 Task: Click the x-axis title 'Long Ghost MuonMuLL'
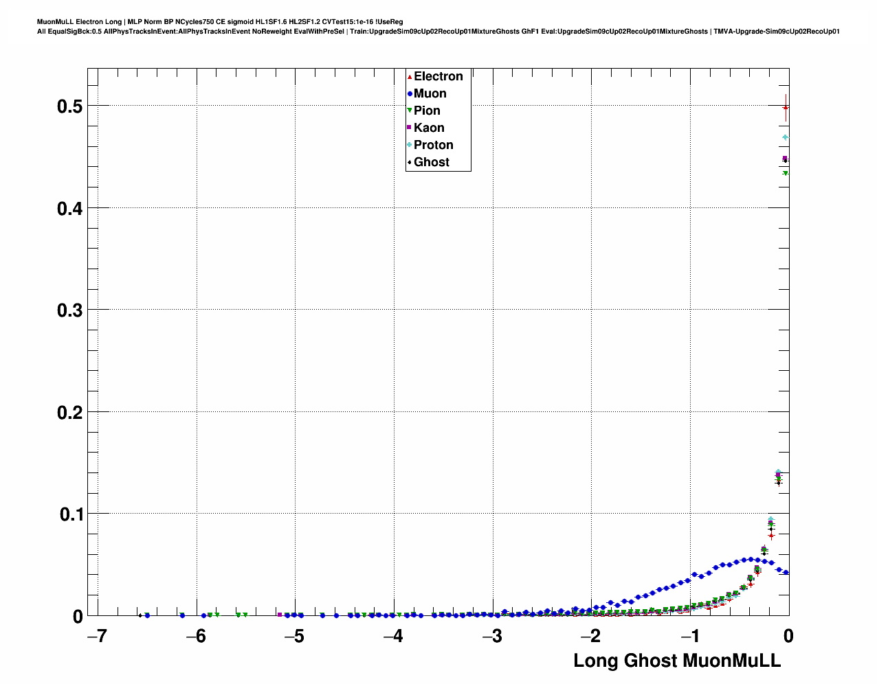676,661
